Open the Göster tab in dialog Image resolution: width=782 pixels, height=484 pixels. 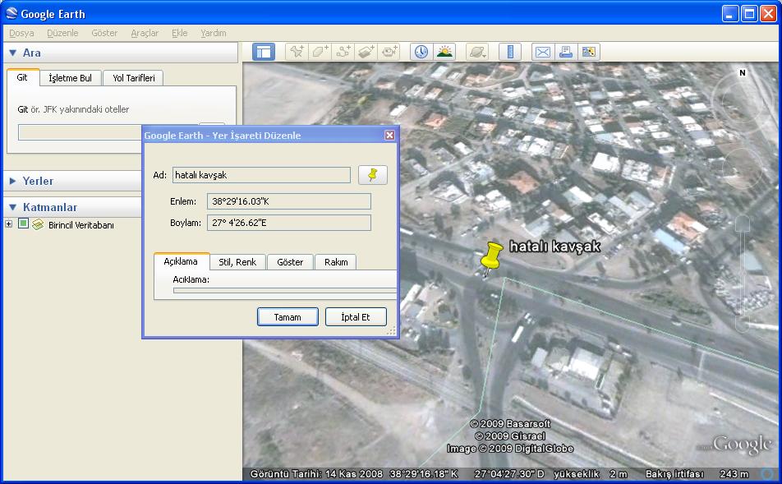(290, 262)
